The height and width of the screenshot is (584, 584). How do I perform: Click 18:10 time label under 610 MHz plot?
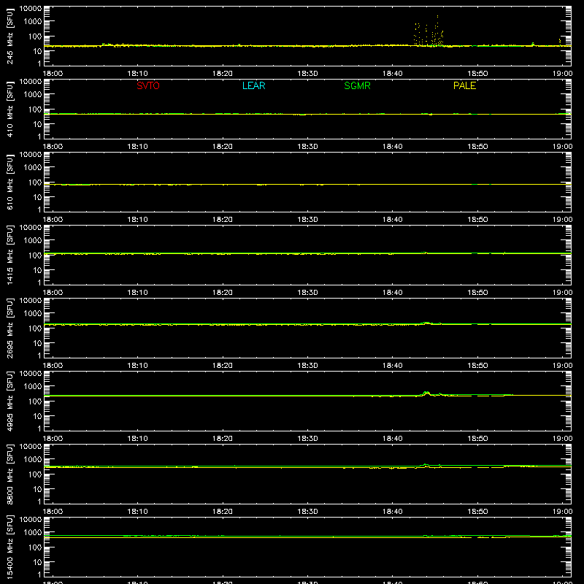pos(137,220)
